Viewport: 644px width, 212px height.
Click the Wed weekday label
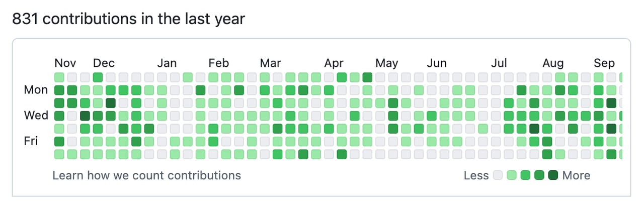(x=36, y=116)
